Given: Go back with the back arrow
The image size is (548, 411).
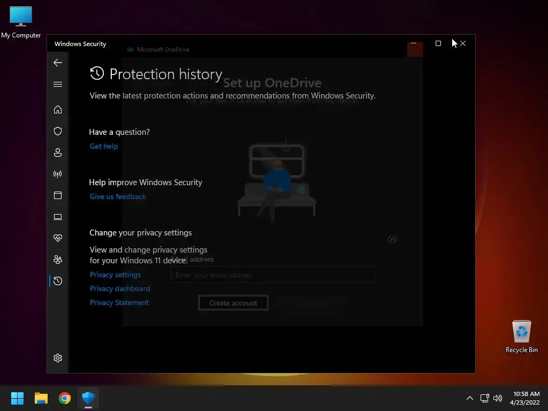Looking at the screenshot, I should tap(58, 63).
